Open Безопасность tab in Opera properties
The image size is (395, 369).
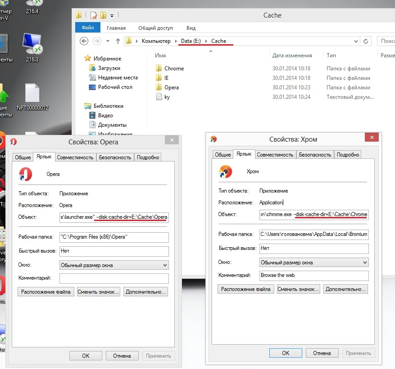tap(115, 157)
